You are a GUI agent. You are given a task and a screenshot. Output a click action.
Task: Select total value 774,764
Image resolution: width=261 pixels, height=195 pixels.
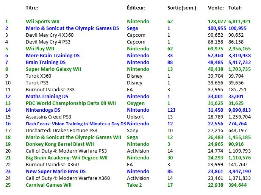click(238, 124)
